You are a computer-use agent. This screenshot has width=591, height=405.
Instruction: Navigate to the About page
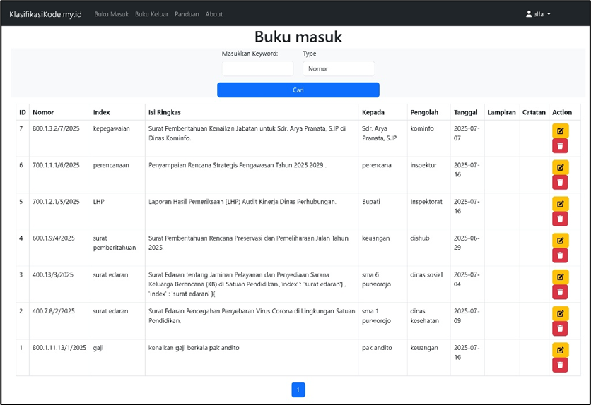pyautogui.click(x=214, y=14)
